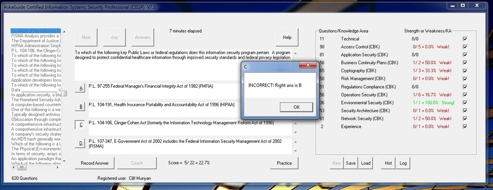Select the 'FISMA Analysis provides a' question
The width and height of the screenshot is (493, 190).
click(36, 36)
